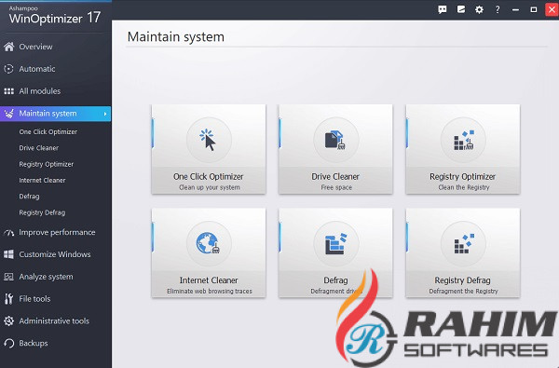Select Defrag in sidebar submenu
559x368 pixels.
click(x=29, y=197)
